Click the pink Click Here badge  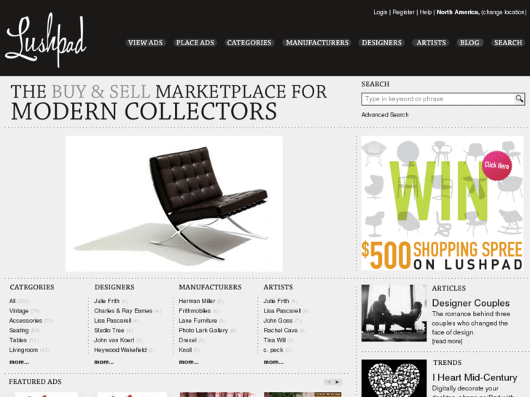tap(496, 165)
